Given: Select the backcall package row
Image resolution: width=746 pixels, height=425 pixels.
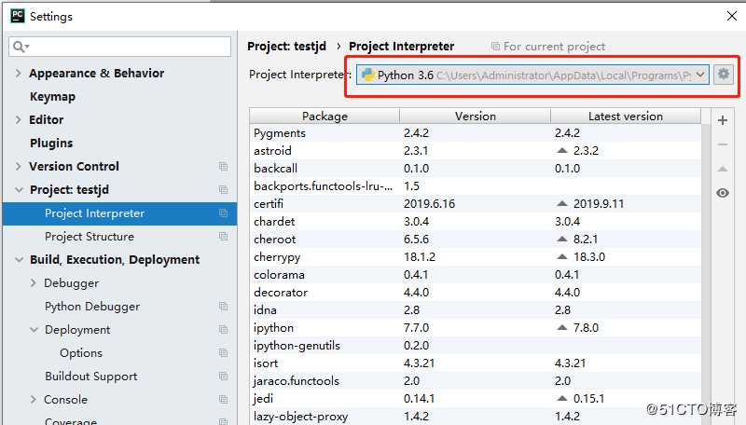Looking at the screenshot, I should tap(475, 169).
